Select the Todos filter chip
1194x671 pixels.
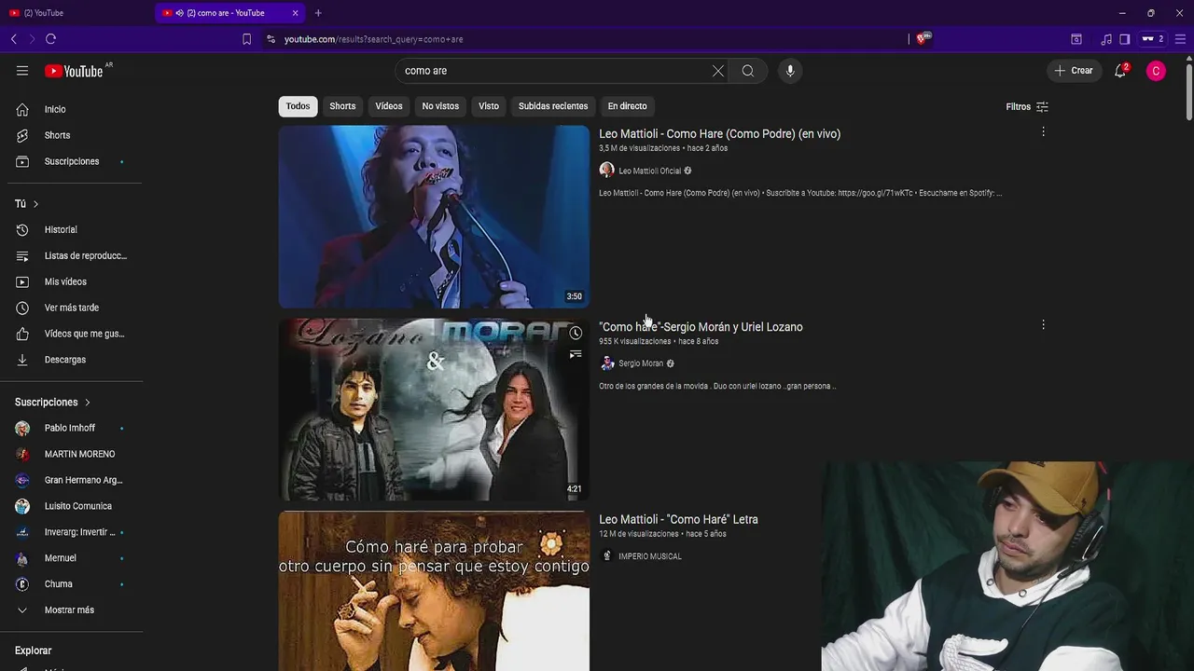(x=298, y=106)
